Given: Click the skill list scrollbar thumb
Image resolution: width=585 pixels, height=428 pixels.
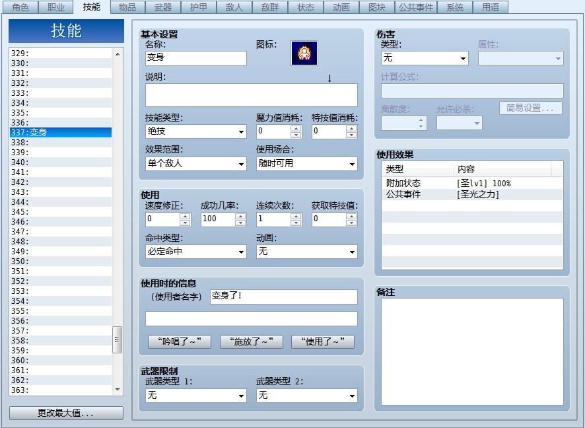Looking at the screenshot, I should coord(117,339).
